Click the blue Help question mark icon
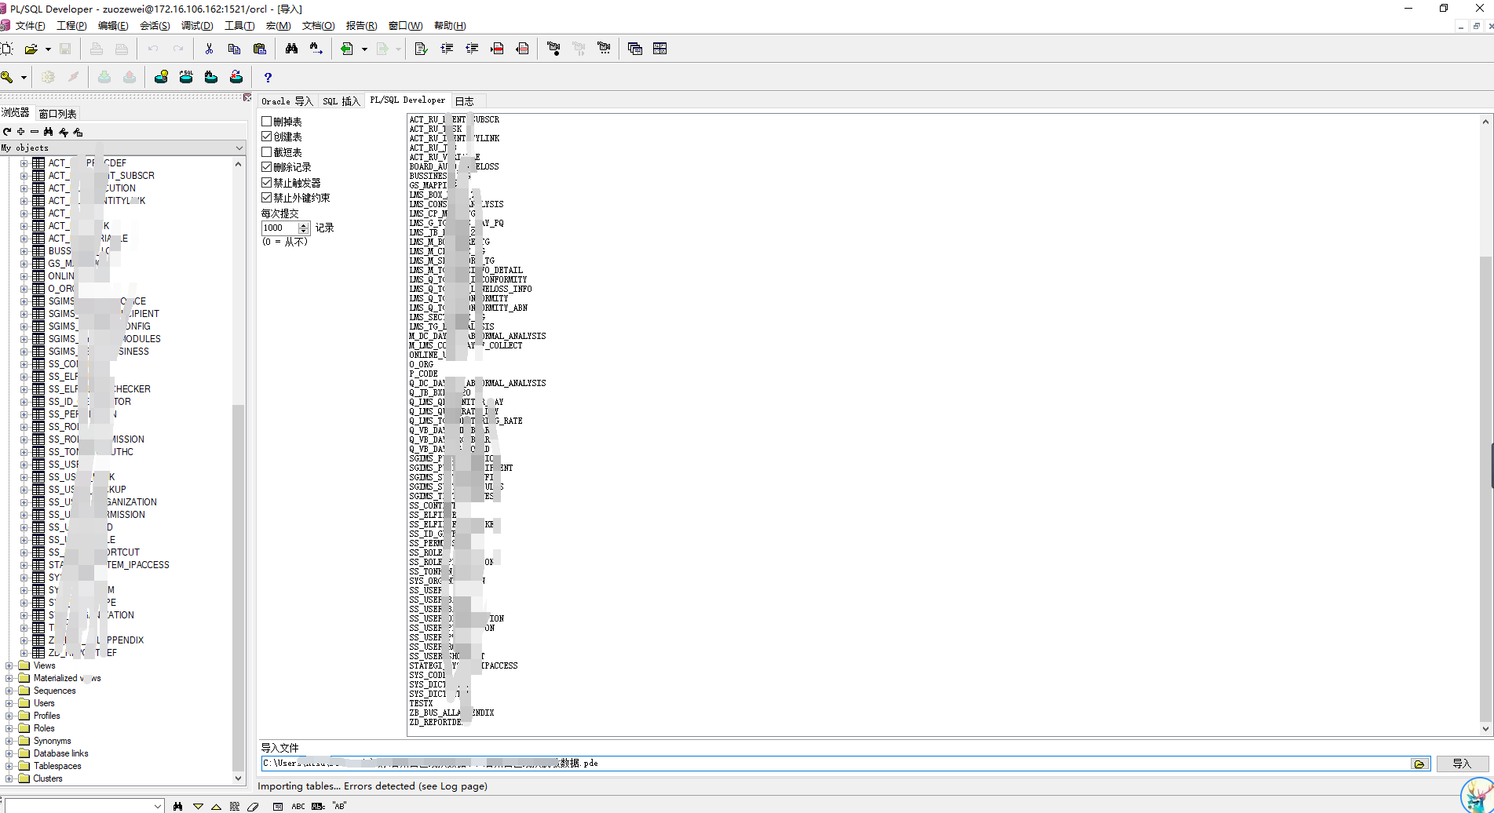Image resolution: width=1494 pixels, height=813 pixels. (268, 78)
